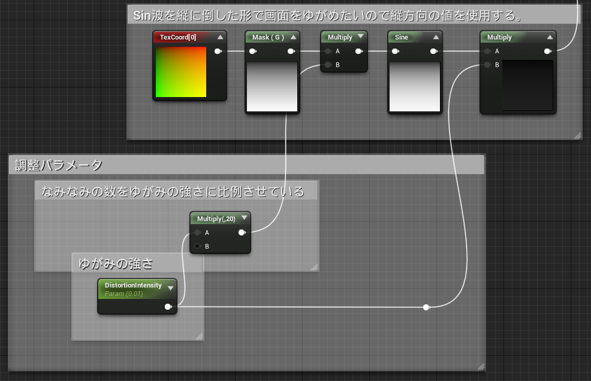
Task: Click the first Multiply output pin
Action: coord(359,52)
